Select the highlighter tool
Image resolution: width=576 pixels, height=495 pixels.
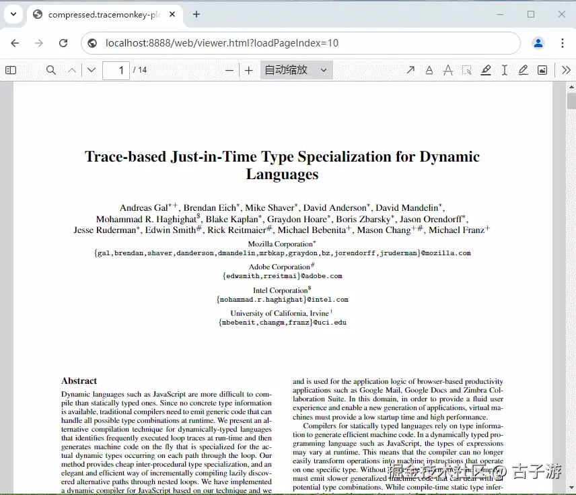click(x=486, y=70)
